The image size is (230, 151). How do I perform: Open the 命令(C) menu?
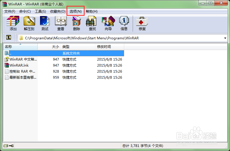click(x=25, y=11)
